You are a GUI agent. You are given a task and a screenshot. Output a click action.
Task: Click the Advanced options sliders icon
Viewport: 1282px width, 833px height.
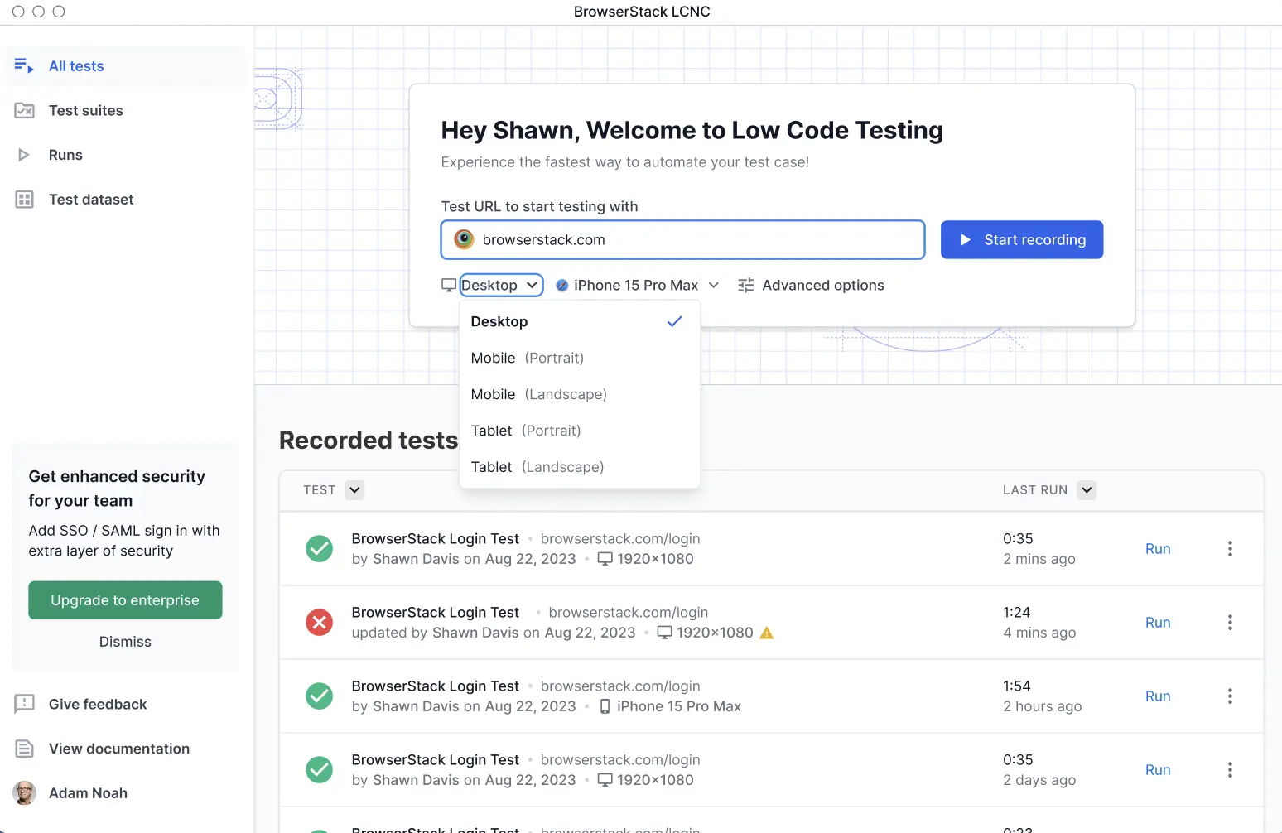click(x=745, y=286)
